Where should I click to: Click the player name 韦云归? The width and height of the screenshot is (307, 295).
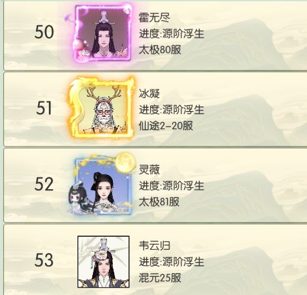click(154, 246)
